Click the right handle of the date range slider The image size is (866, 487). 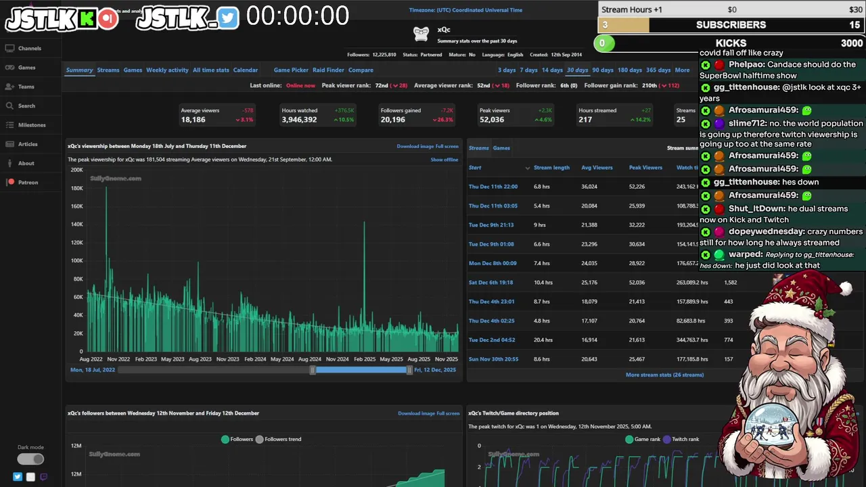tap(409, 370)
